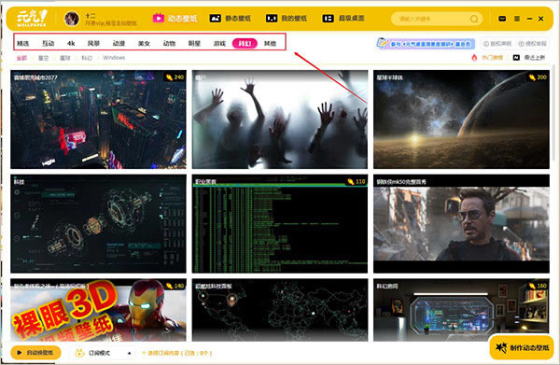Open the 静态壁纸 static wallpaper section
560x365 pixels.
click(x=230, y=18)
